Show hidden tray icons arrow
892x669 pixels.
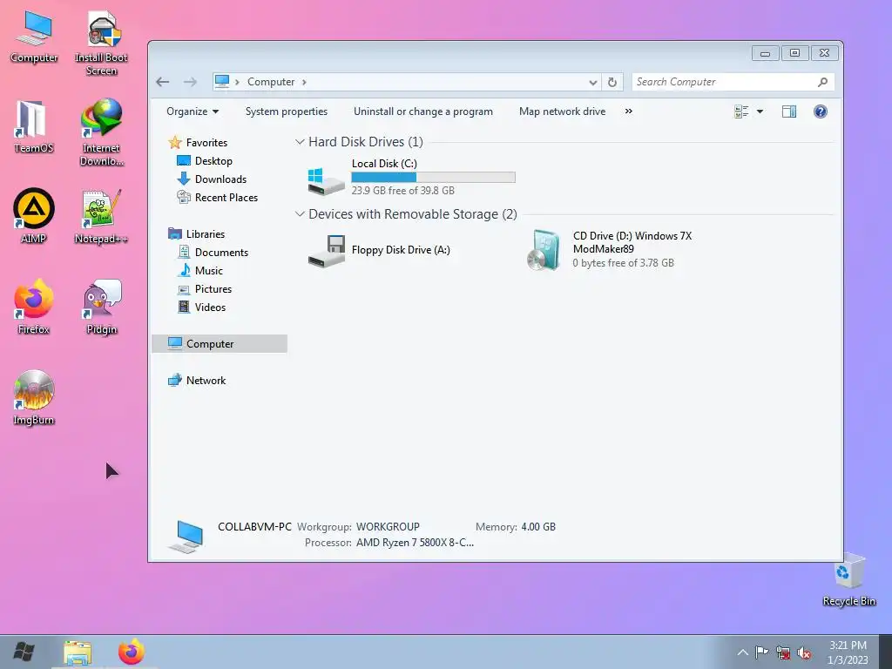pos(742,652)
